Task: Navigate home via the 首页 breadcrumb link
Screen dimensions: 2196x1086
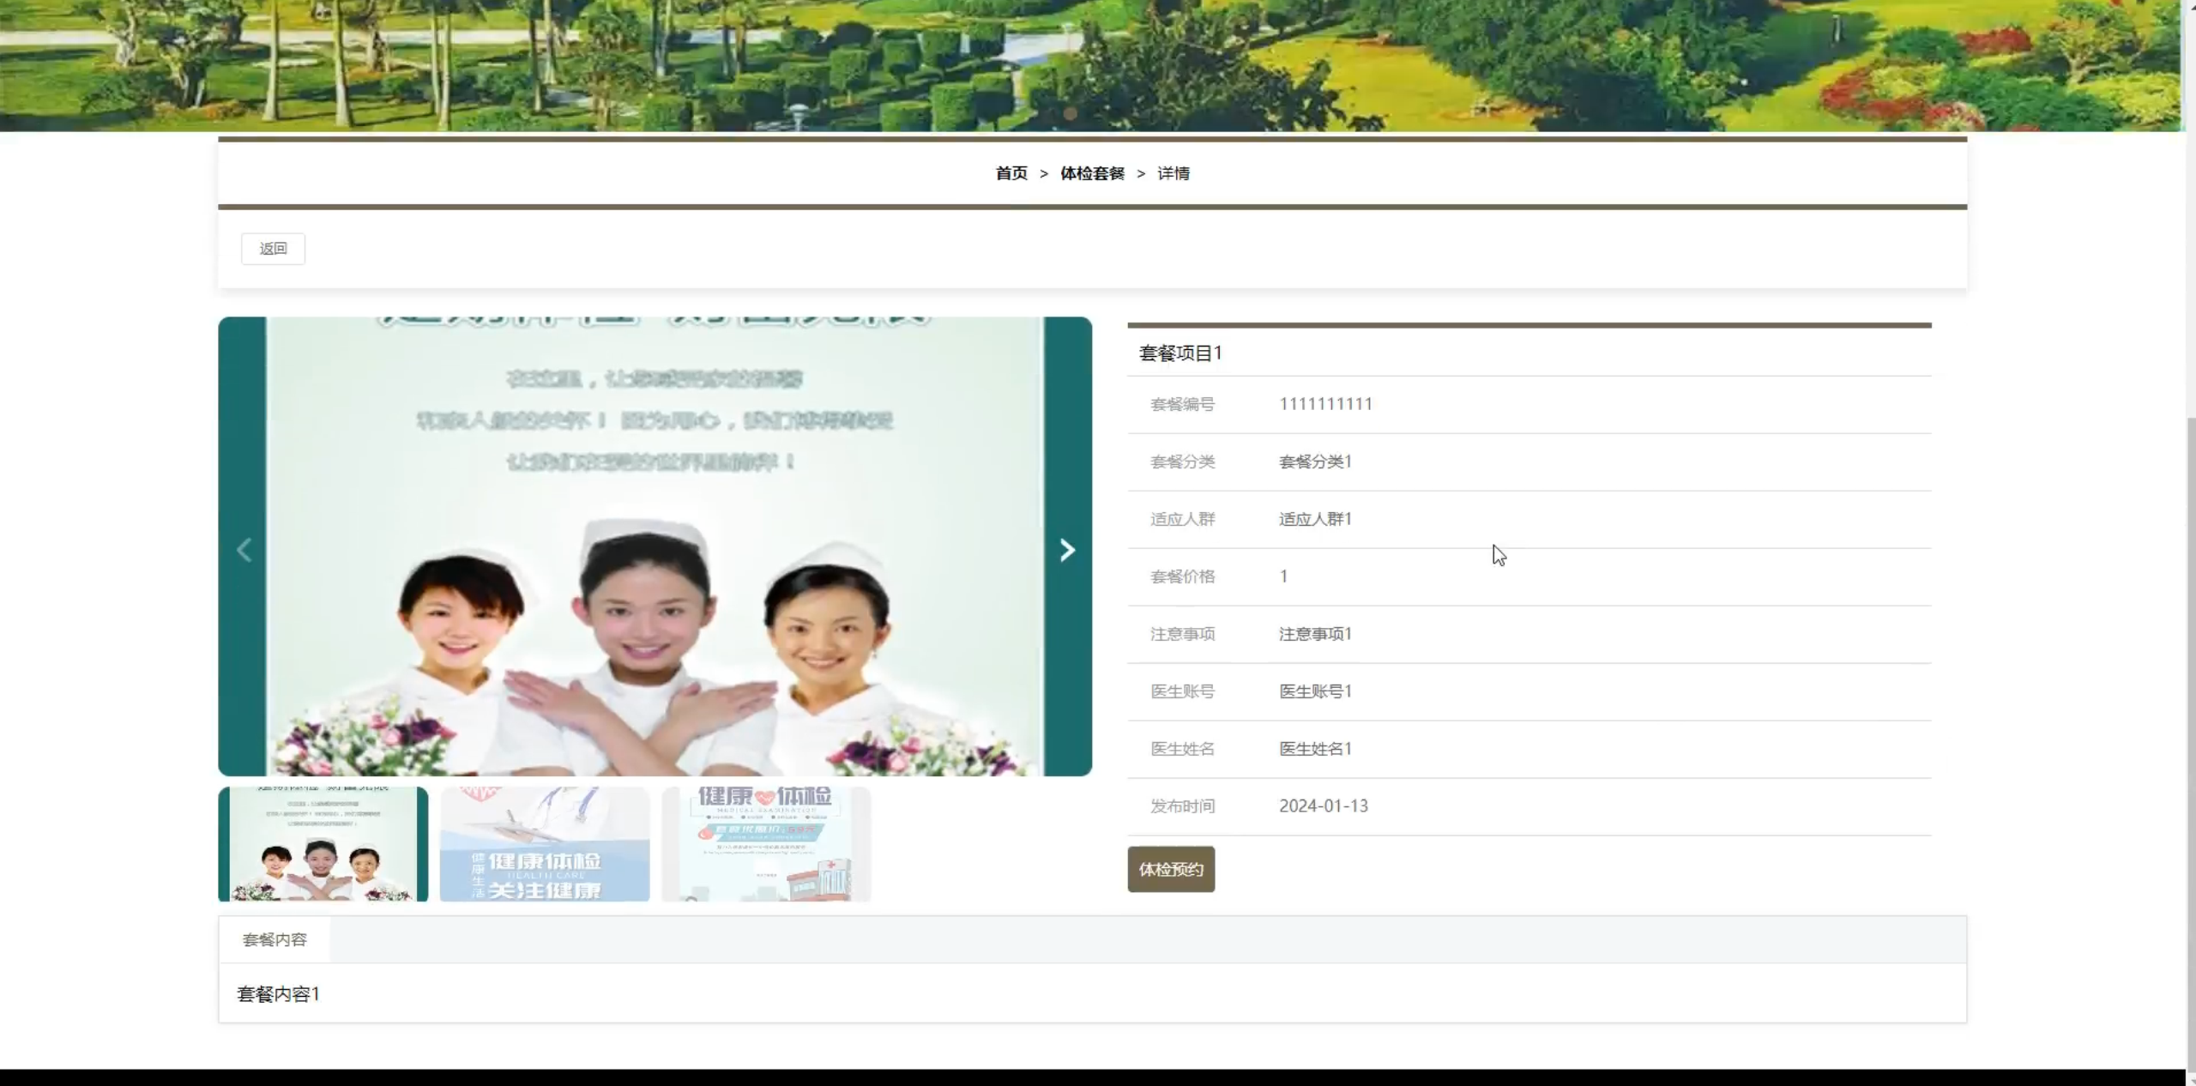Action: pyautogui.click(x=1010, y=173)
